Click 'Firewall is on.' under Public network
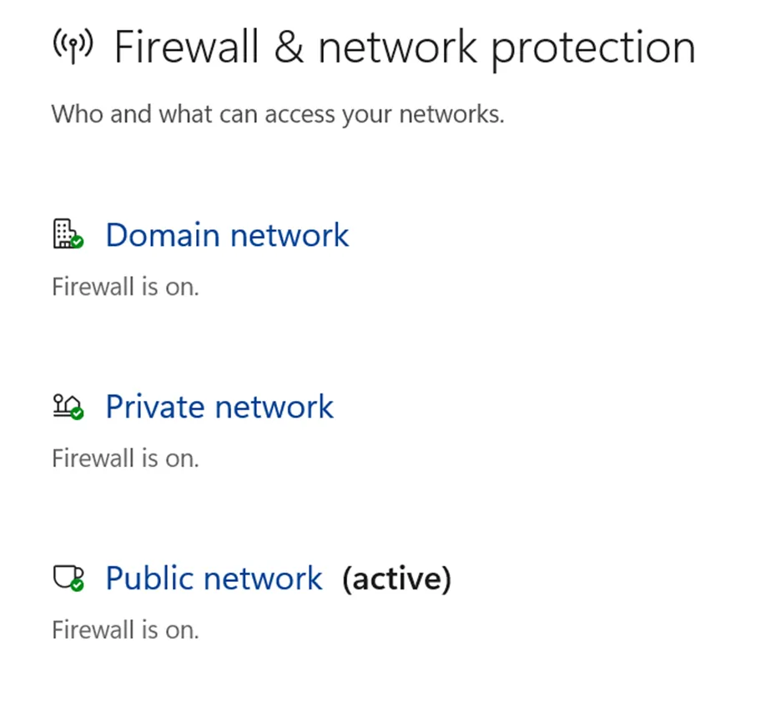The width and height of the screenshot is (781, 702). point(125,629)
